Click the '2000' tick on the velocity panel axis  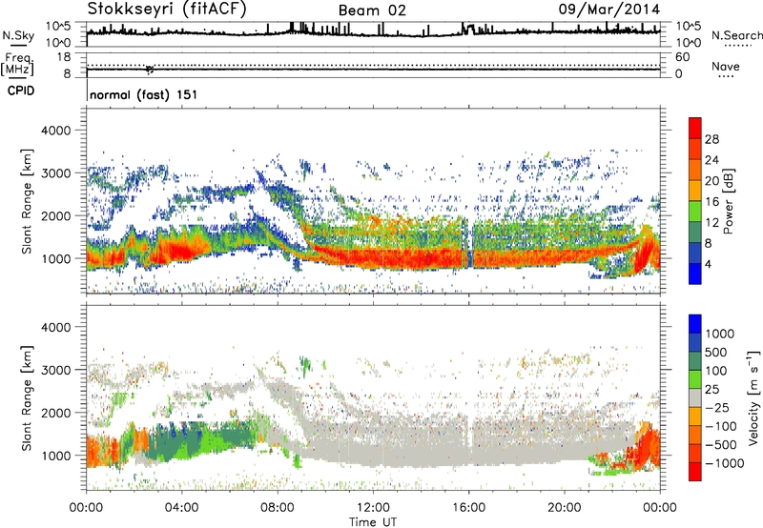point(55,413)
